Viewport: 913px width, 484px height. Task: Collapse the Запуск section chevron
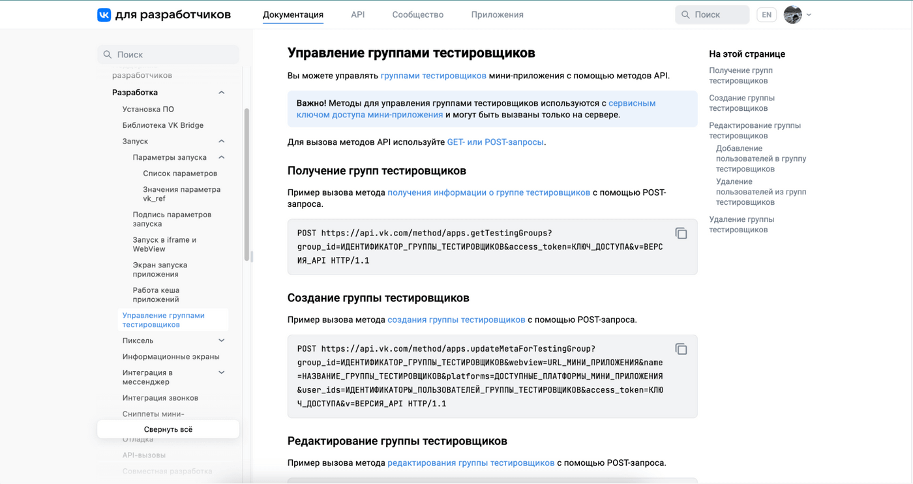222,142
